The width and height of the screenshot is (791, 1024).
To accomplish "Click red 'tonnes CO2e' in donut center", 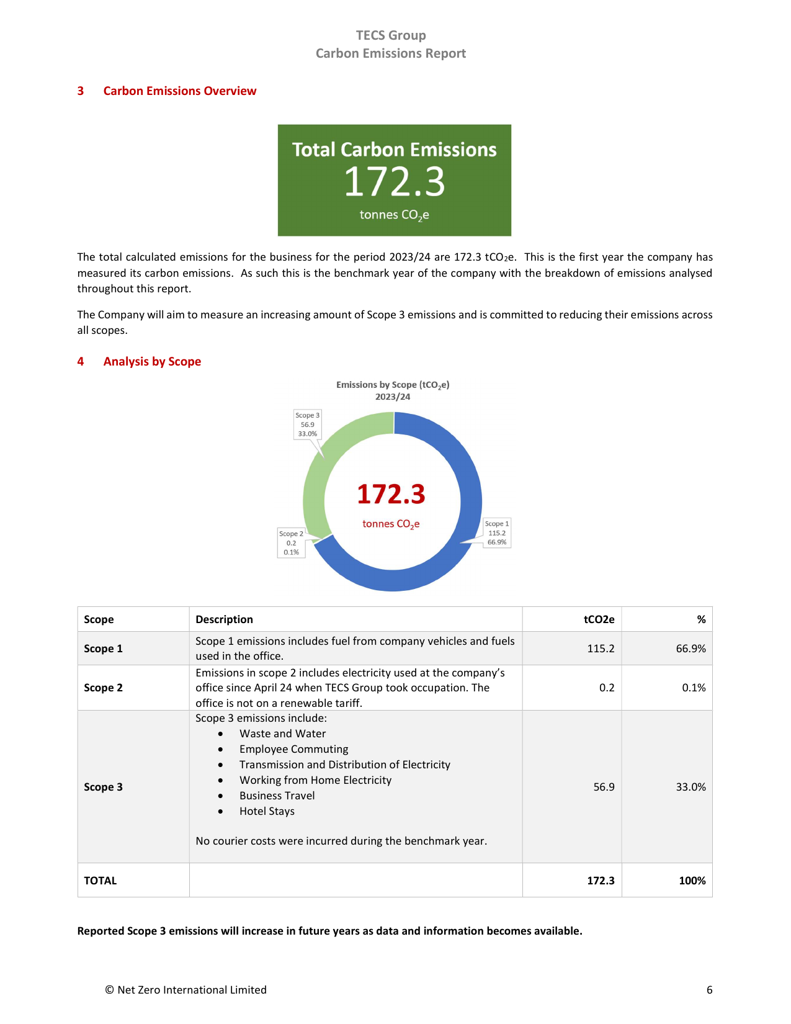I will (391, 524).
